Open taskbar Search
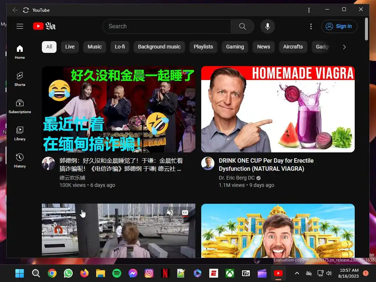 [x=36, y=273]
